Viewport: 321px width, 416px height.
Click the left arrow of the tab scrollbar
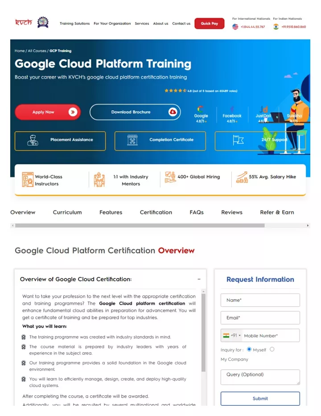(x=12, y=226)
